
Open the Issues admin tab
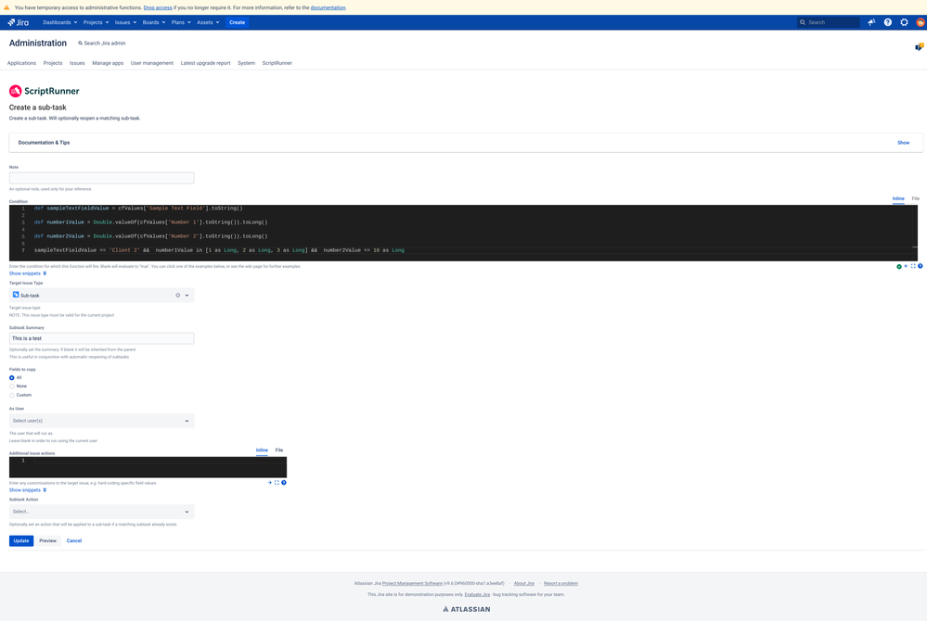point(77,63)
